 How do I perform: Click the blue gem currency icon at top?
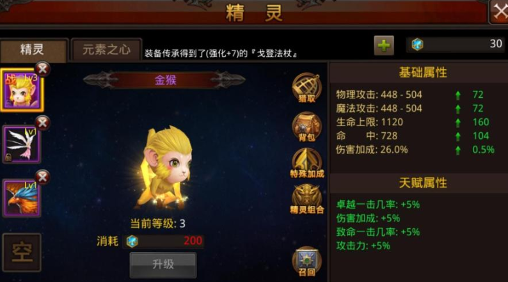tap(417, 44)
